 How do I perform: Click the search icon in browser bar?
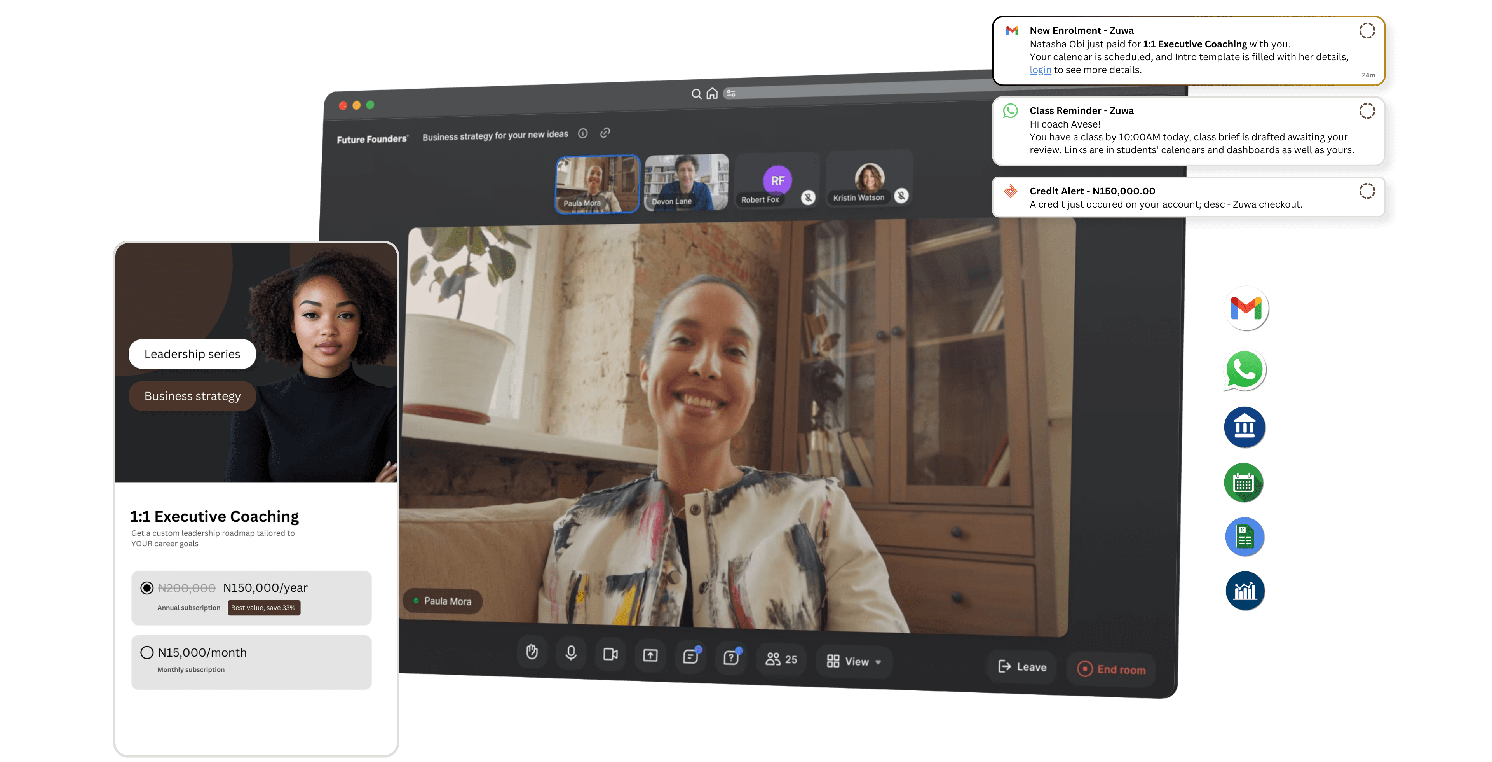tap(696, 94)
